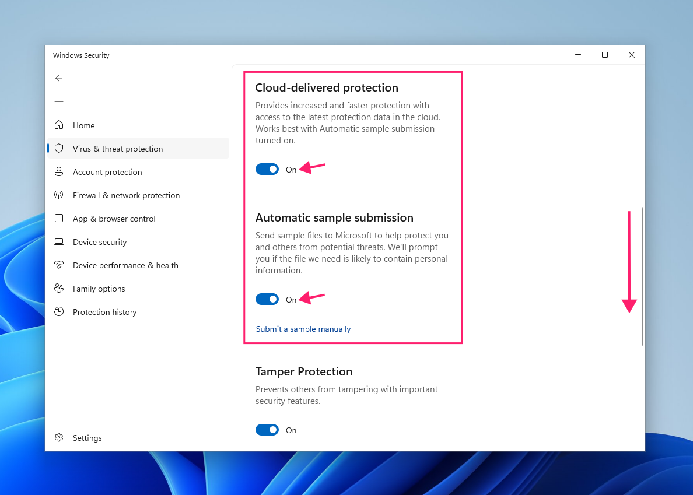Click the shield icon for Virus & threat protection
693x495 pixels.
[x=59, y=148]
